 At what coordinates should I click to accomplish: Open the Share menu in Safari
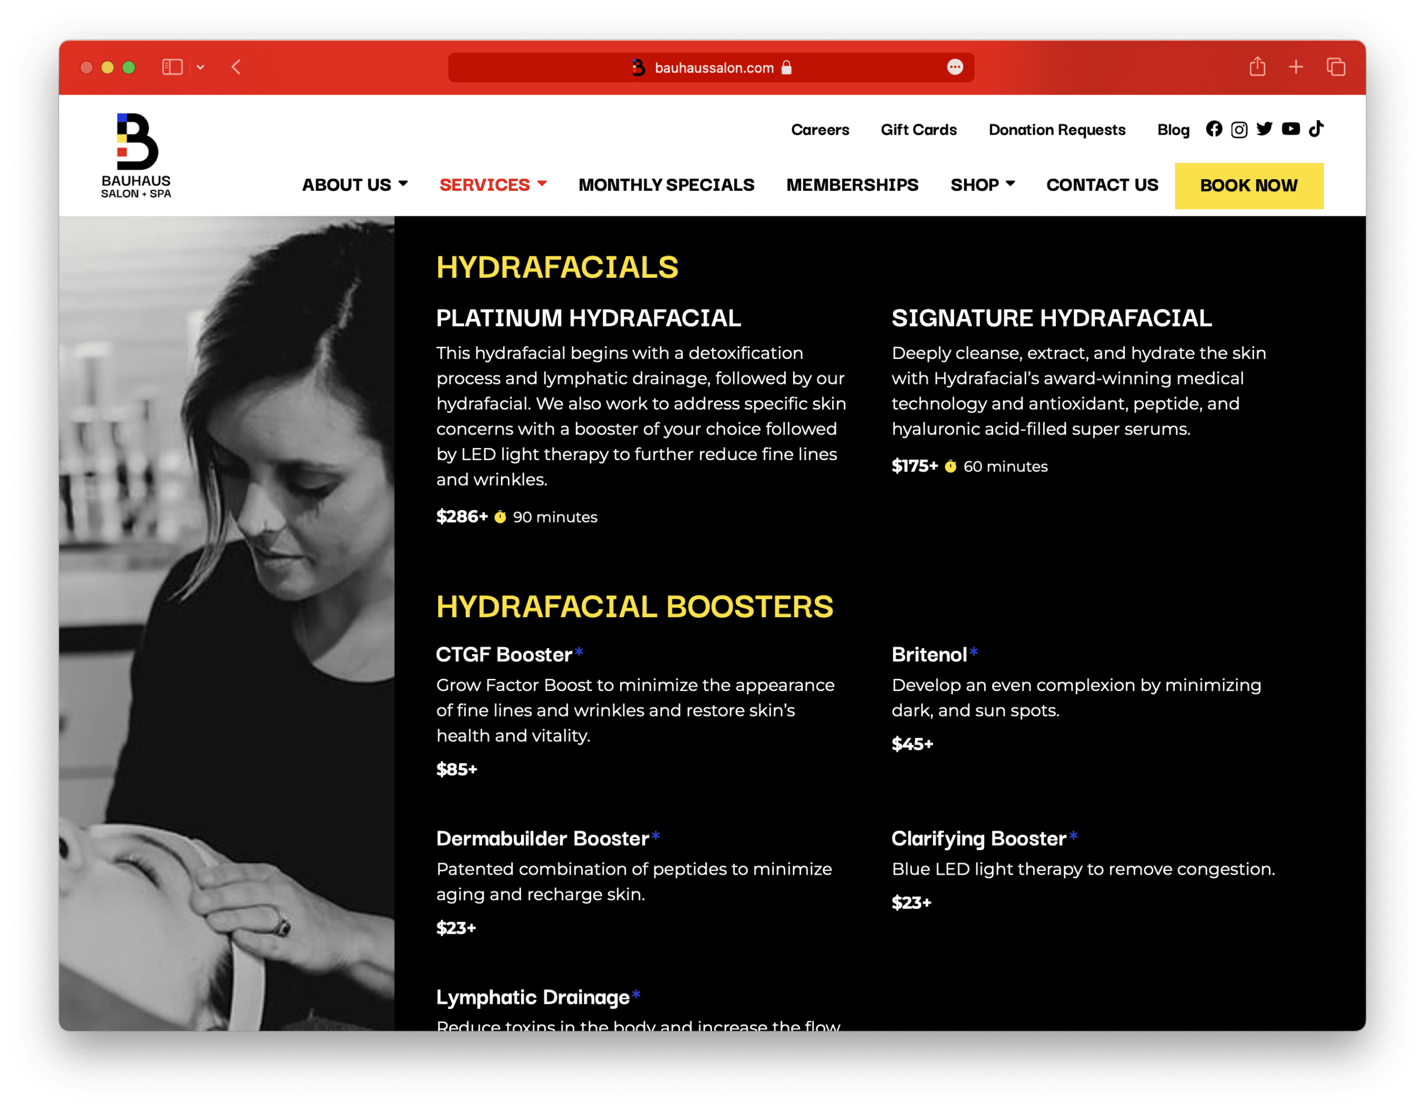point(1257,67)
